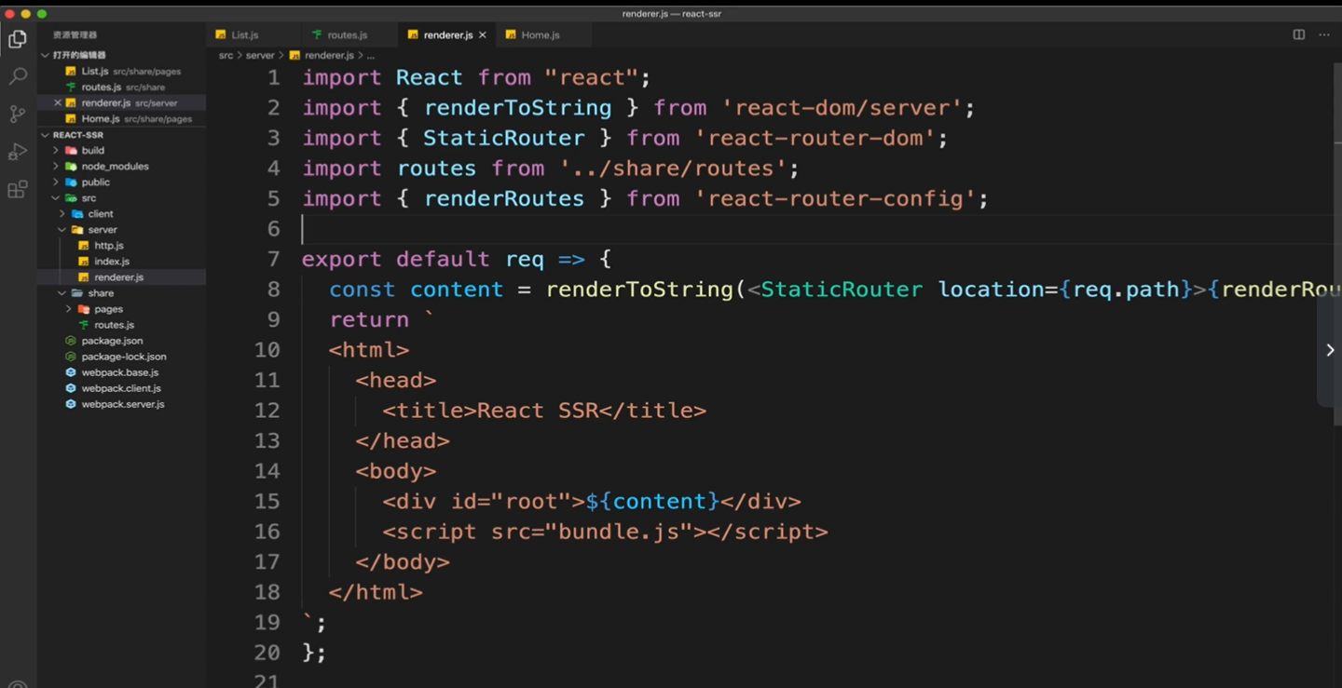Expand the client folder chevron
Viewport: 1342px width, 688px height.
coord(62,213)
